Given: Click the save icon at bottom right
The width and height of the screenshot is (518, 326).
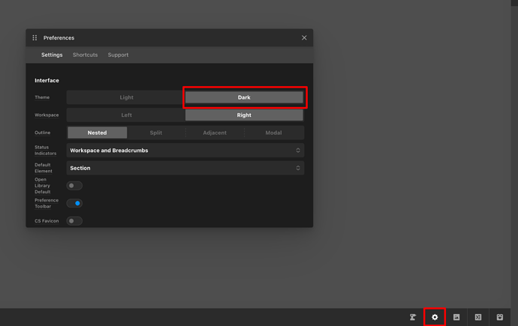Looking at the screenshot, I should pyautogui.click(x=500, y=317).
